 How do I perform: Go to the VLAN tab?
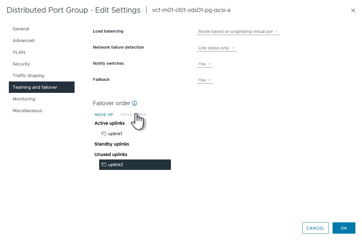[19, 52]
